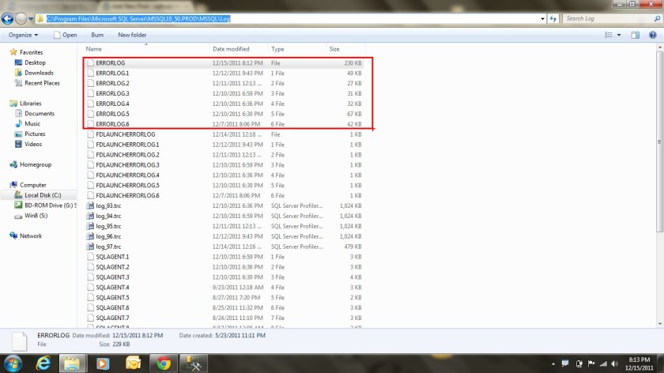
Task: Click the New folder button
Action: pyautogui.click(x=132, y=35)
